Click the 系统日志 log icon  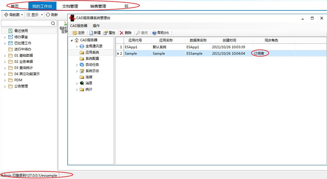pyautogui.click(x=82, y=71)
